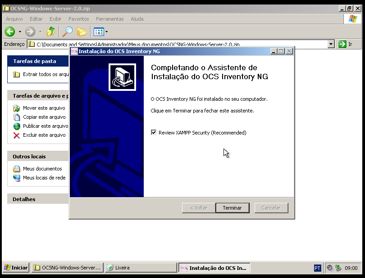Open the Ajuda menu
365x278 pixels.
pos(137,19)
